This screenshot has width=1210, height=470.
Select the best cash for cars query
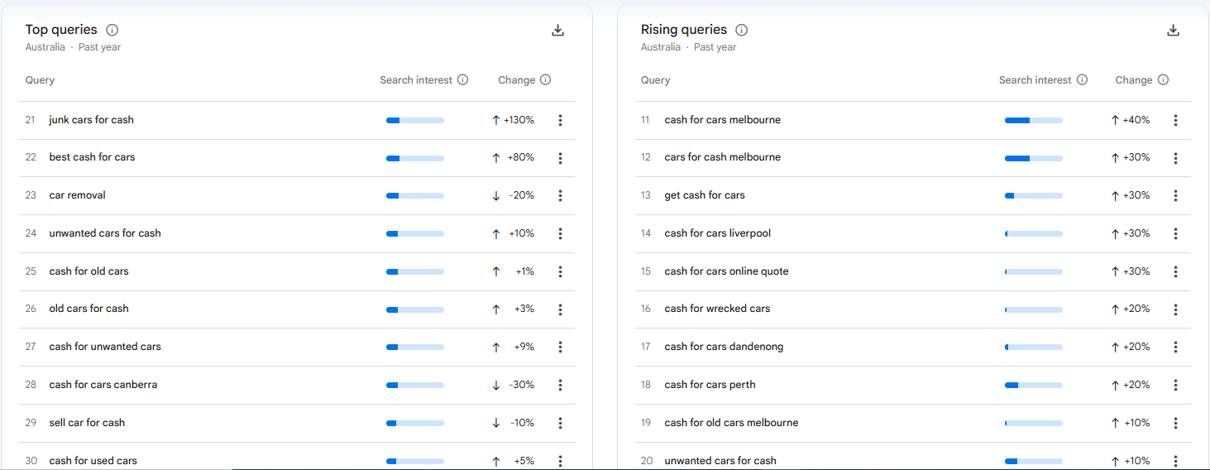click(92, 157)
